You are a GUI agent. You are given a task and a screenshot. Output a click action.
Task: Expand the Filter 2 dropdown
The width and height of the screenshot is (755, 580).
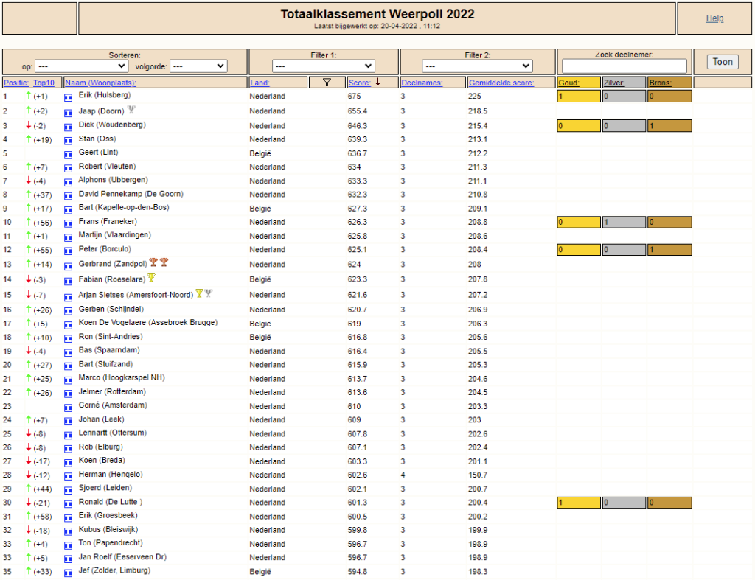coord(477,66)
